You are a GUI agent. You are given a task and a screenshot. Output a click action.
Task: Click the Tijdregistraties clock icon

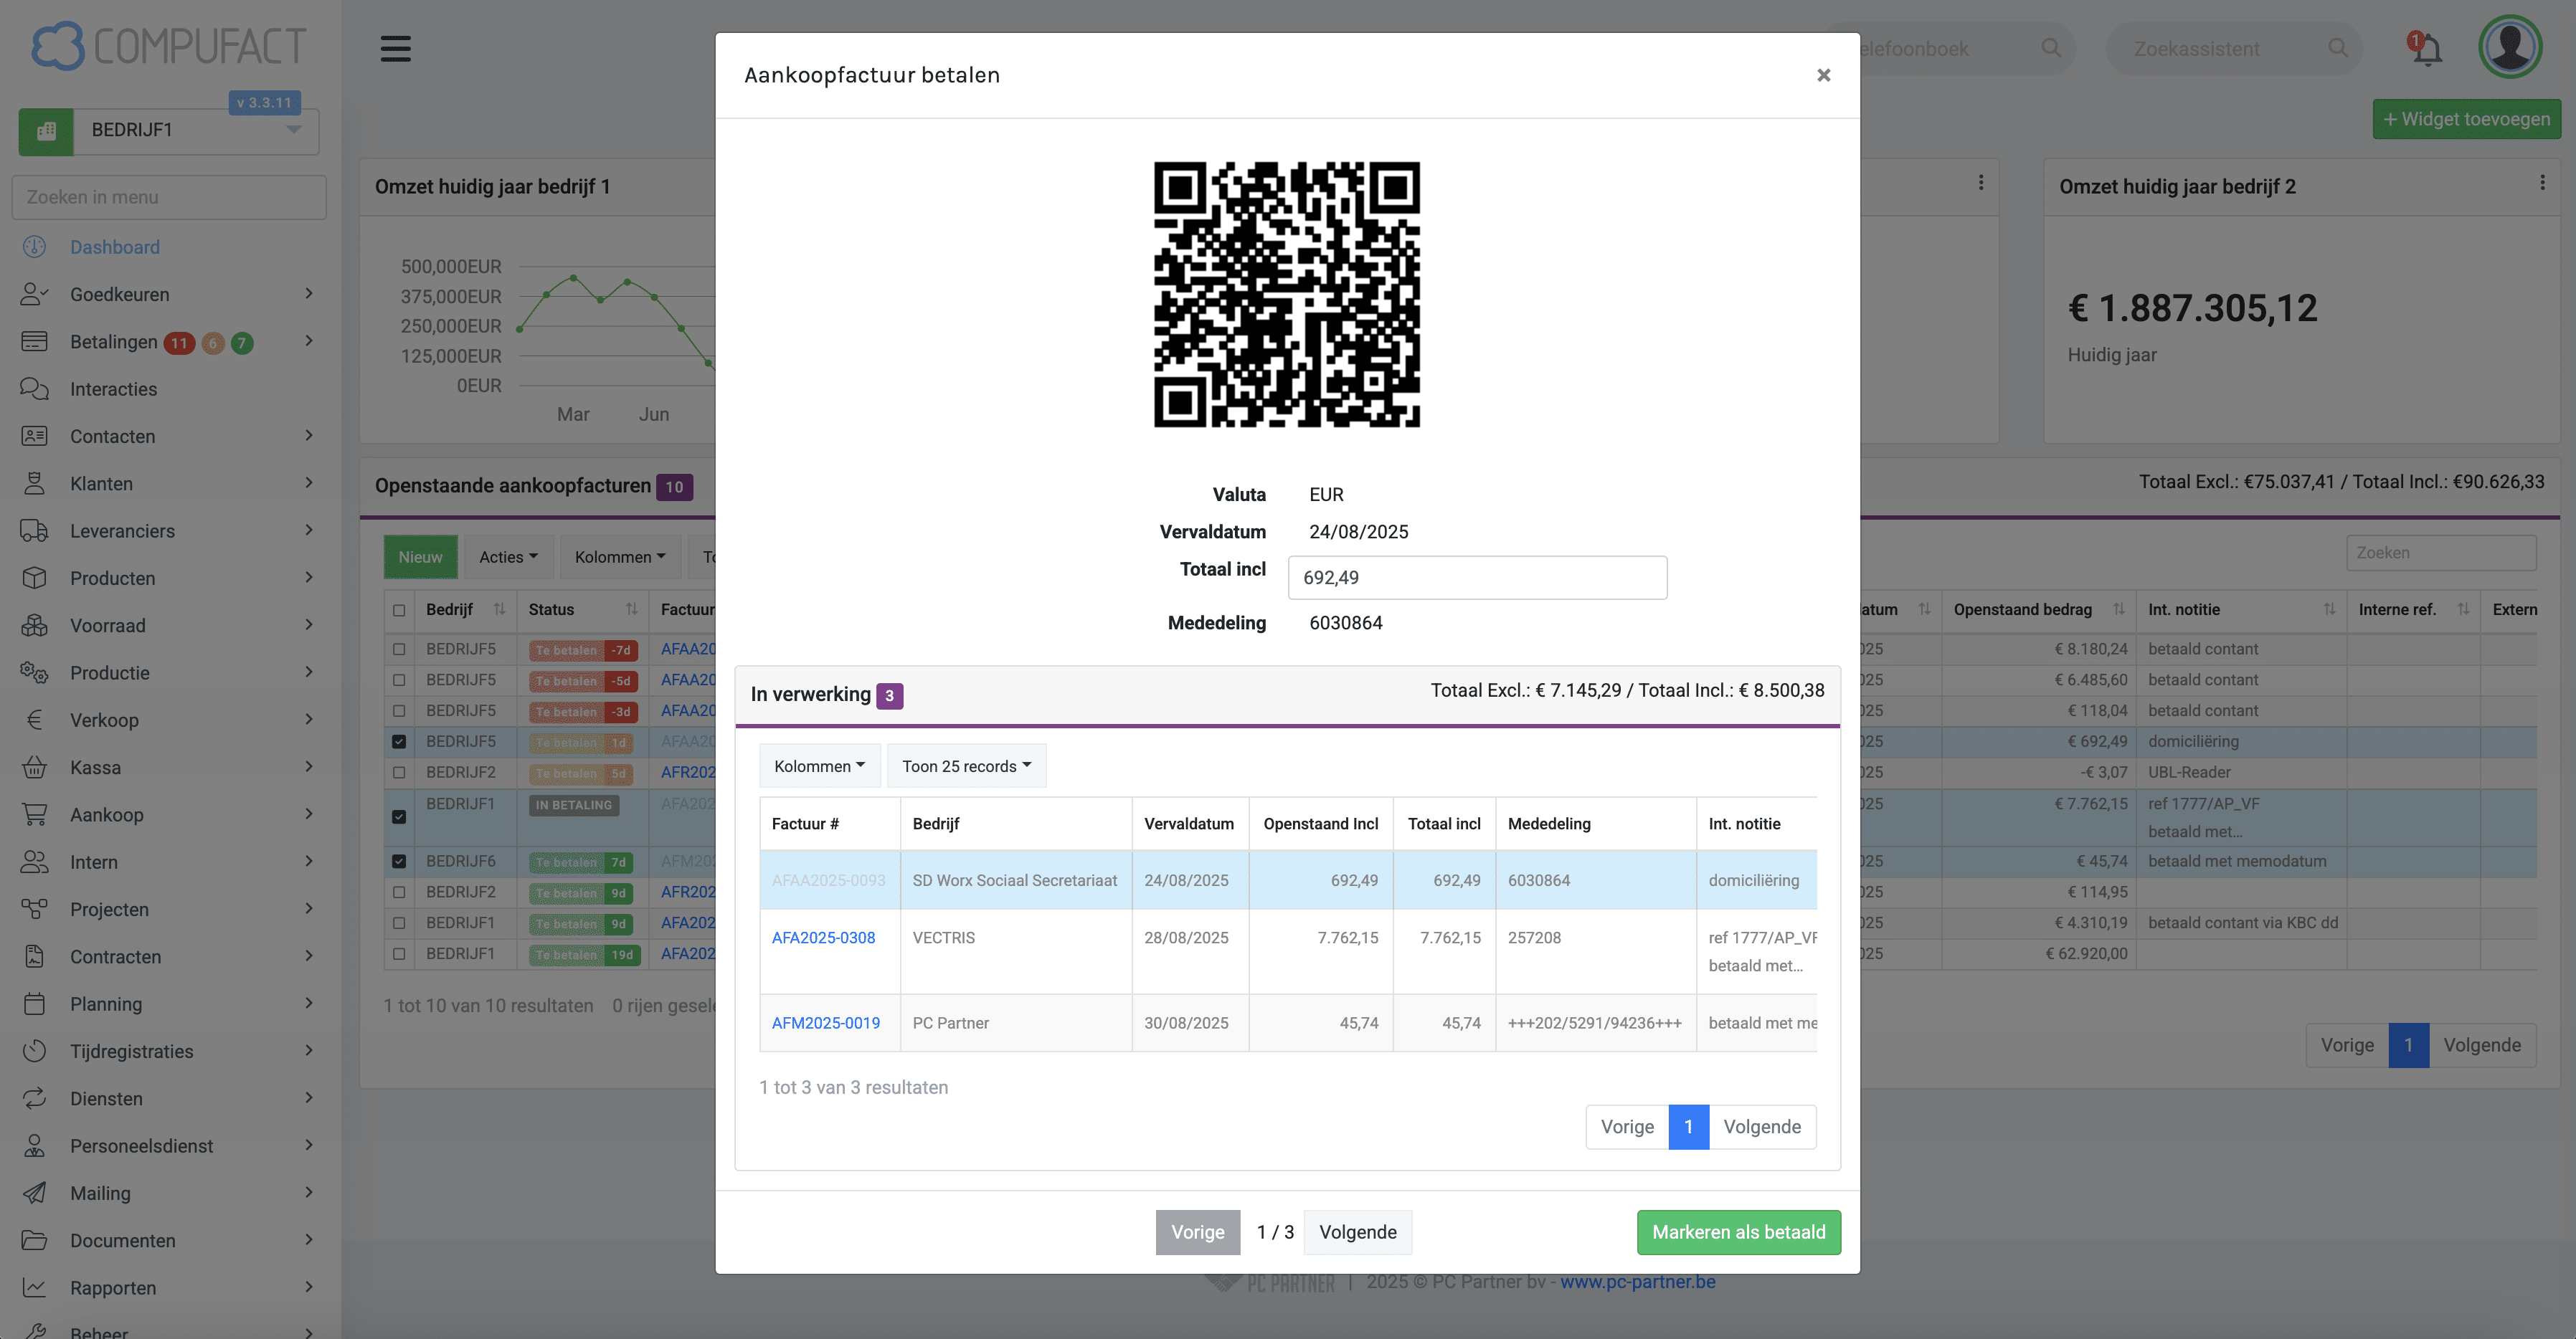(x=34, y=1052)
